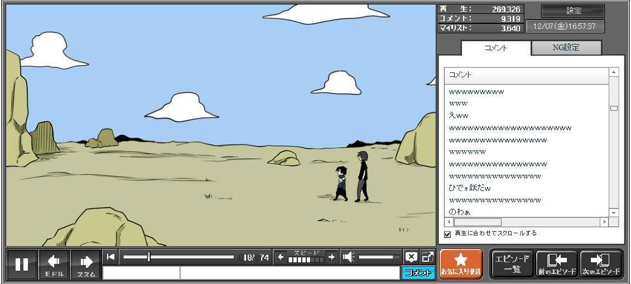Image resolution: width=631 pixels, height=284 pixels.
Task: Enter fullscreen mode
Action: [427, 257]
